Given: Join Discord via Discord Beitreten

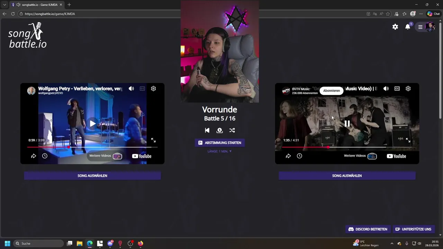Looking at the screenshot, I should (368, 229).
